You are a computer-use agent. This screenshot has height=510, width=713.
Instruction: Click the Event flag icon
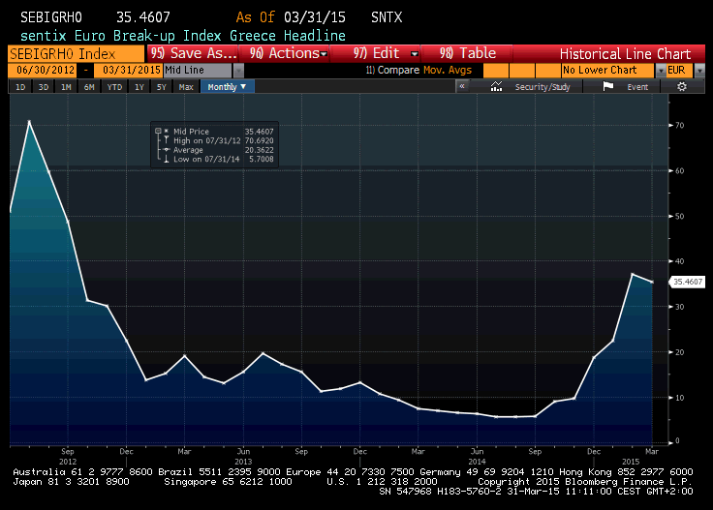(608, 87)
